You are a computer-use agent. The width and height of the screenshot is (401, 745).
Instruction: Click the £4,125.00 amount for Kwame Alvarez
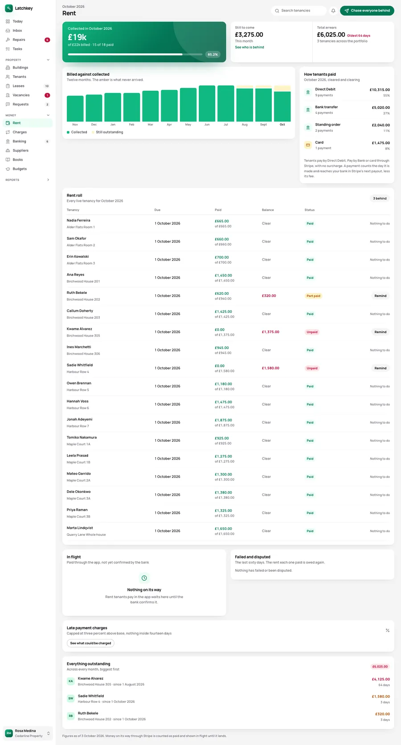(381, 679)
